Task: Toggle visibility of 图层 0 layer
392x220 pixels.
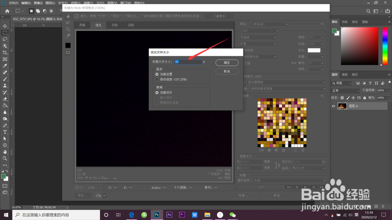Action: pyautogui.click(x=333, y=106)
